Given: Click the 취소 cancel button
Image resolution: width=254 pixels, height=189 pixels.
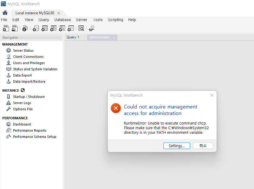Looking at the screenshot, I should (203, 146).
